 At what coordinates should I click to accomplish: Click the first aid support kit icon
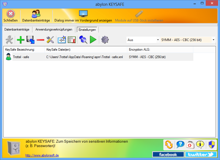pos(190,145)
